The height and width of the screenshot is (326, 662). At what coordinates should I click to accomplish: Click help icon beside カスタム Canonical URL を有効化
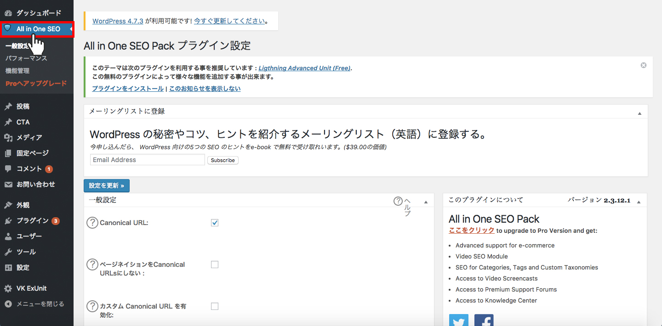click(92, 306)
